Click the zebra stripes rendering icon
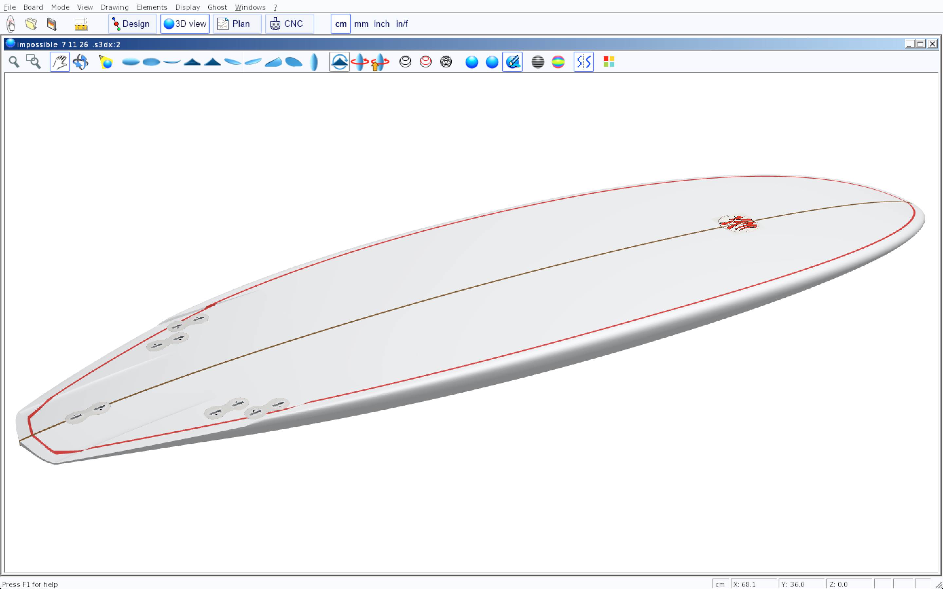 (538, 62)
